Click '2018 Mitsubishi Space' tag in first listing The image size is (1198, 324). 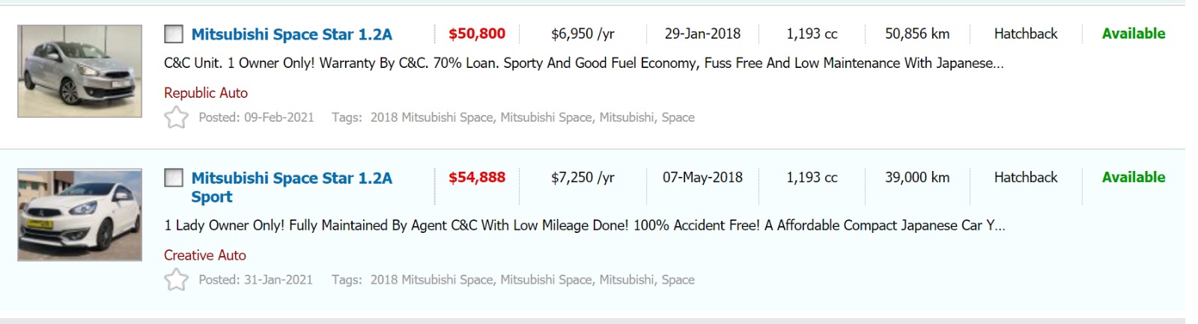[x=432, y=117]
